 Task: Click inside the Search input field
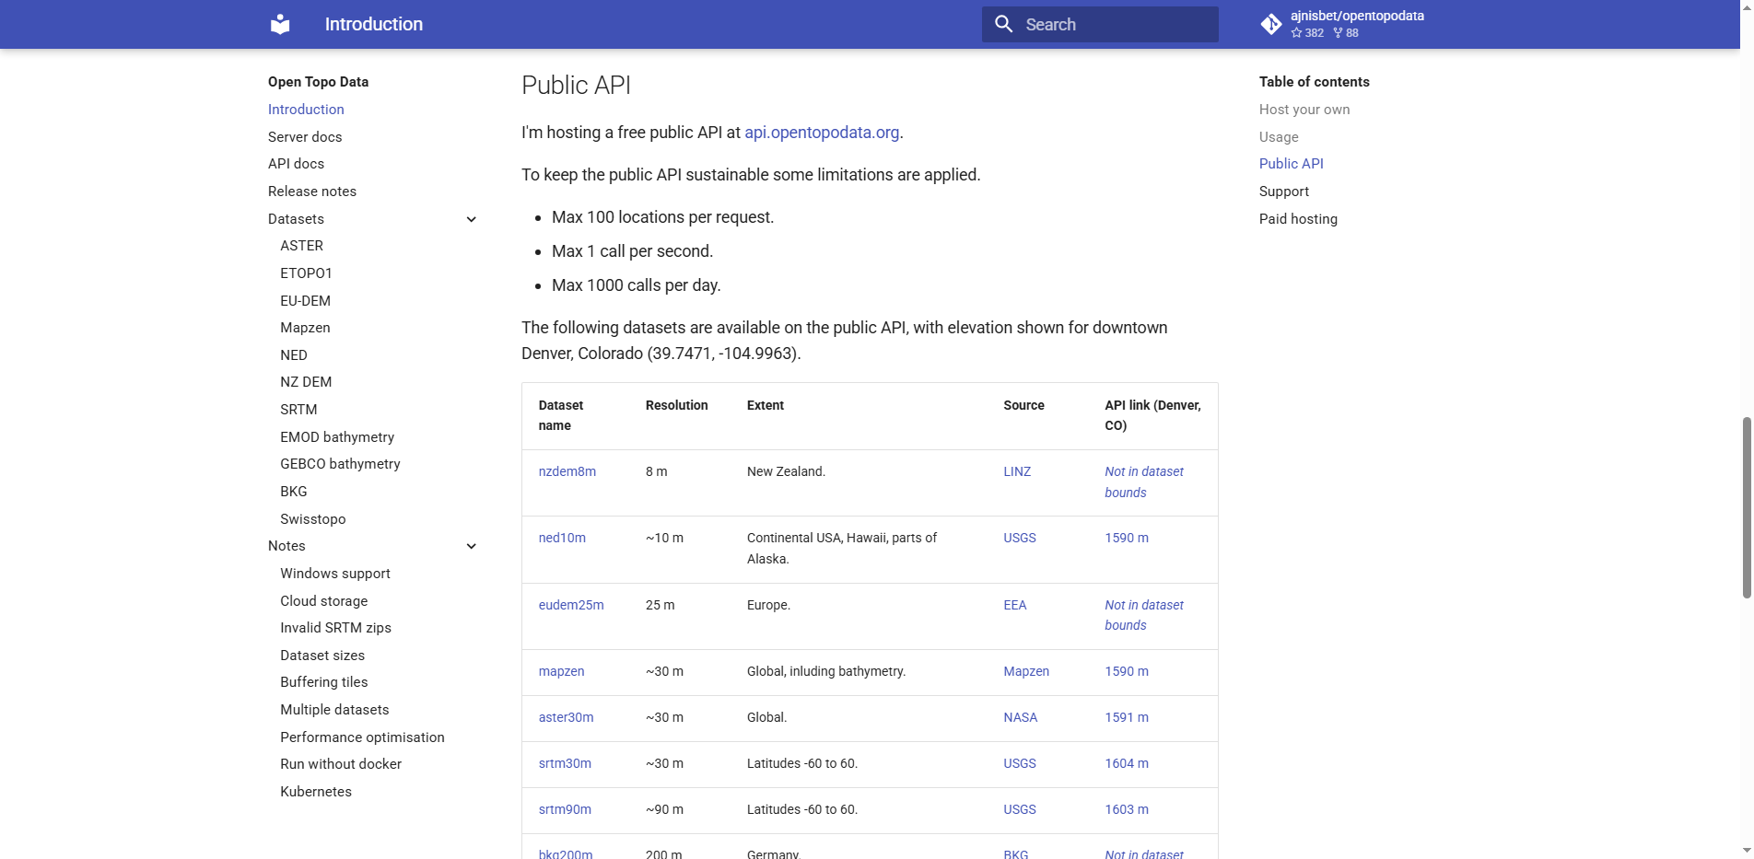[1105, 24]
